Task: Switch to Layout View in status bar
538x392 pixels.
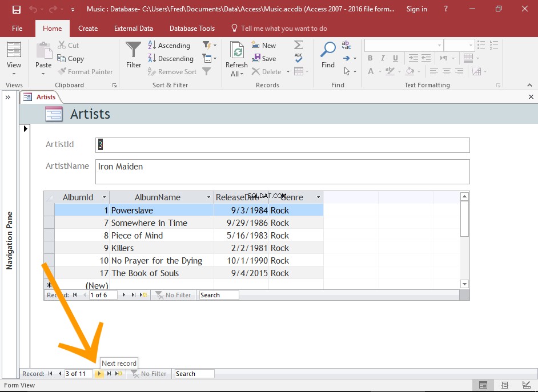Action: coord(505,385)
